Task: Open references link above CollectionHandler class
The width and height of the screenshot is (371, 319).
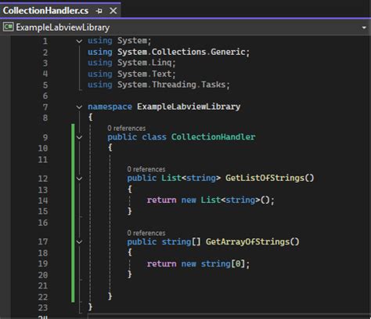Action: (x=127, y=129)
